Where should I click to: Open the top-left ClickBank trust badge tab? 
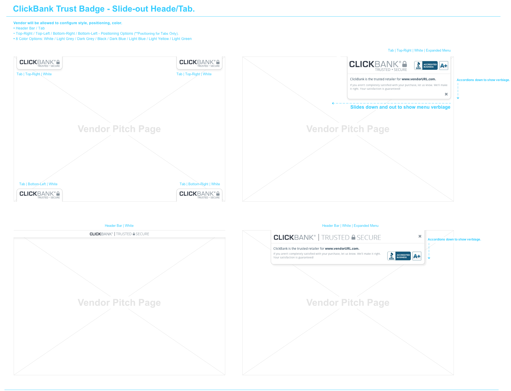coord(40,63)
